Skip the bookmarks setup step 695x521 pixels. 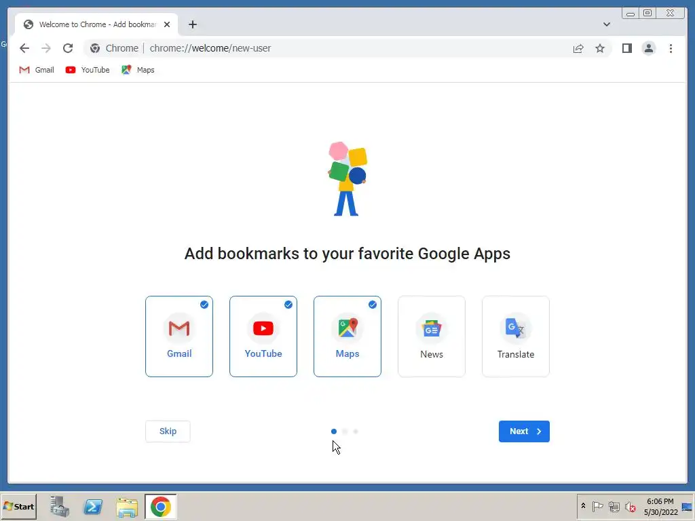(168, 431)
